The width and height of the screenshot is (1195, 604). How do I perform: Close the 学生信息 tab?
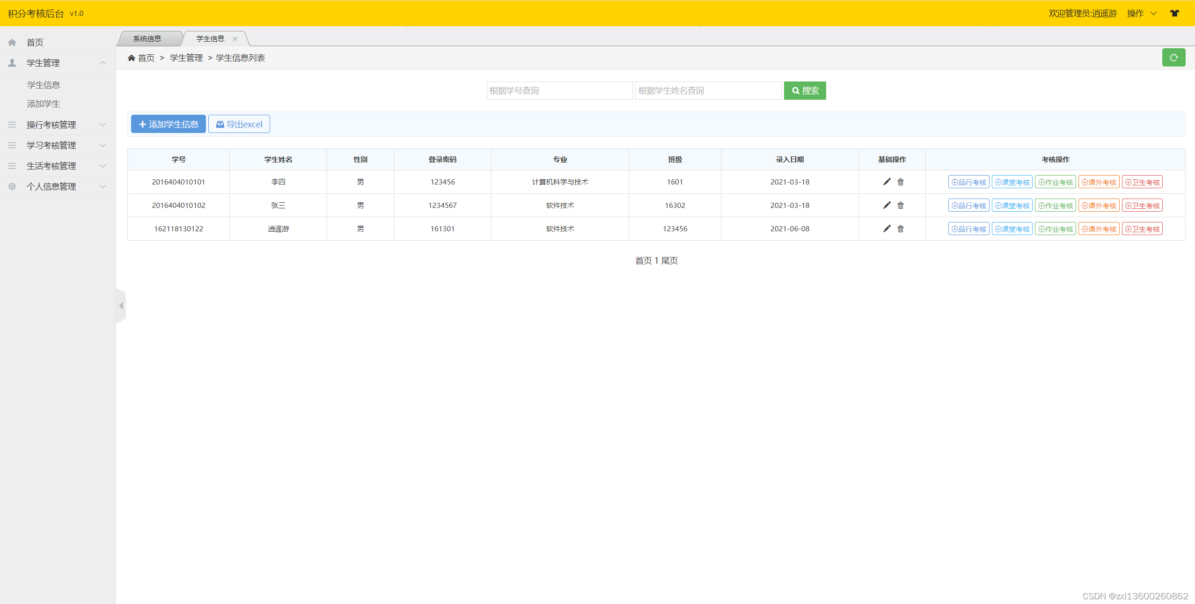pyautogui.click(x=235, y=39)
